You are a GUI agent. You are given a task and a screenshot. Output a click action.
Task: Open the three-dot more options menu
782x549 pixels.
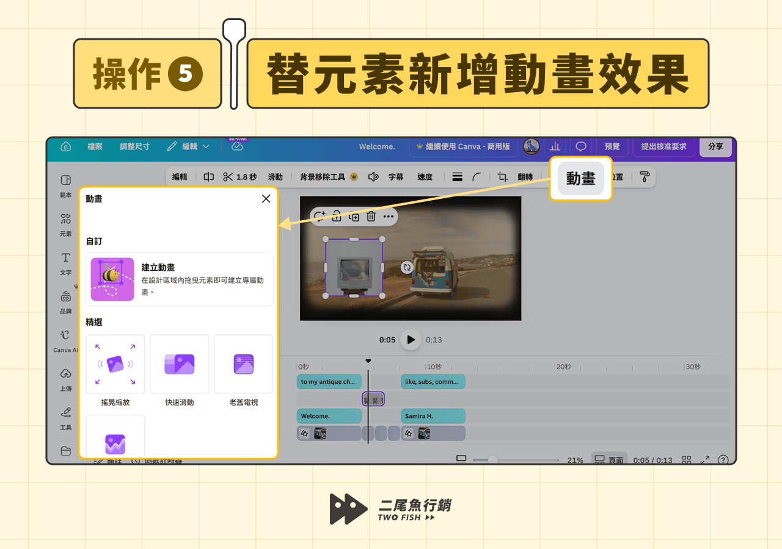pyautogui.click(x=389, y=216)
